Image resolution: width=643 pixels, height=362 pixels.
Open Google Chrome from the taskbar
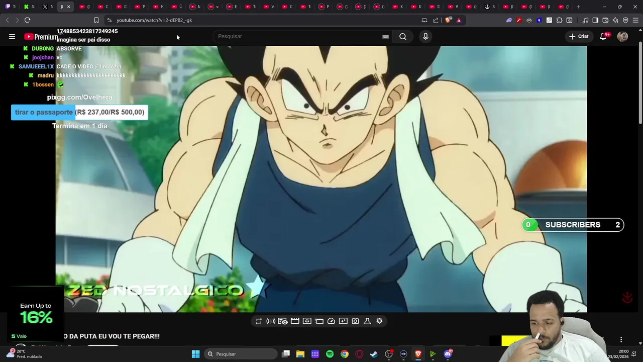(x=344, y=354)
